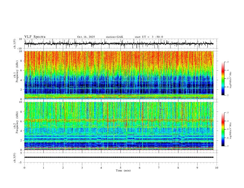Click the "8" kHz tick on ch.1 spectrogram
Image resolution: width=244 pixels, height=188 pixels.
(22, 61)
